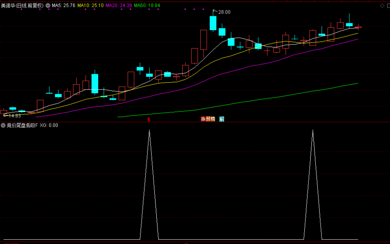Open dropdown beside 美诺华 chart title
The height and width of the screenshot is (244, 390).
[x=48, y=6]
